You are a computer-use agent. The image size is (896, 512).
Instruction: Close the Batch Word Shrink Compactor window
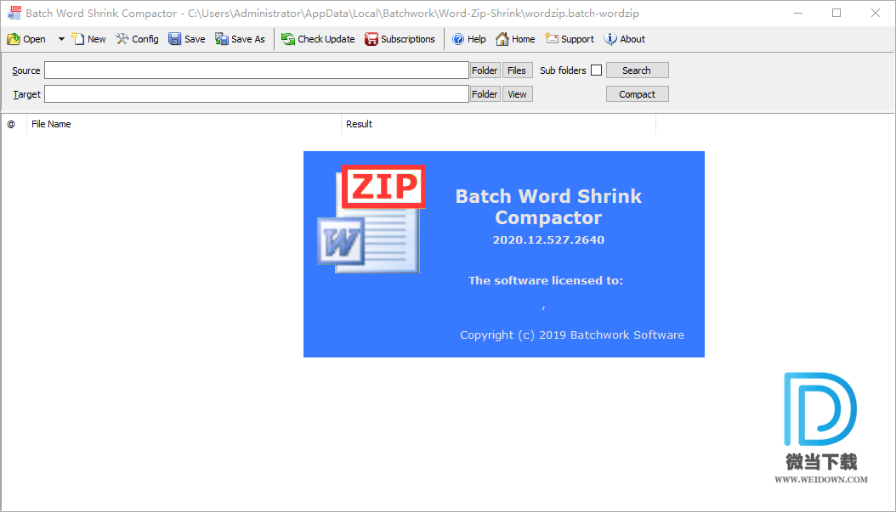click(x=876, y=13)
